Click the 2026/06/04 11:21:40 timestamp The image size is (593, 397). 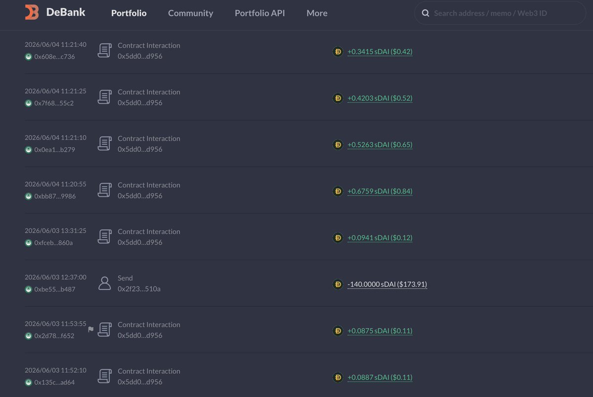pos(55,44)
